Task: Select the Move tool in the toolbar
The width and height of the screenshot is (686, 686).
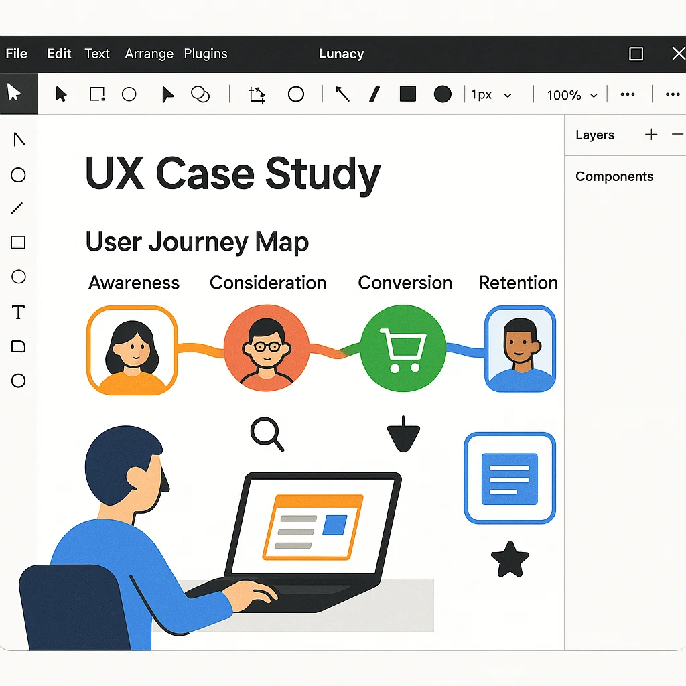Action: (x=61, y=94)
